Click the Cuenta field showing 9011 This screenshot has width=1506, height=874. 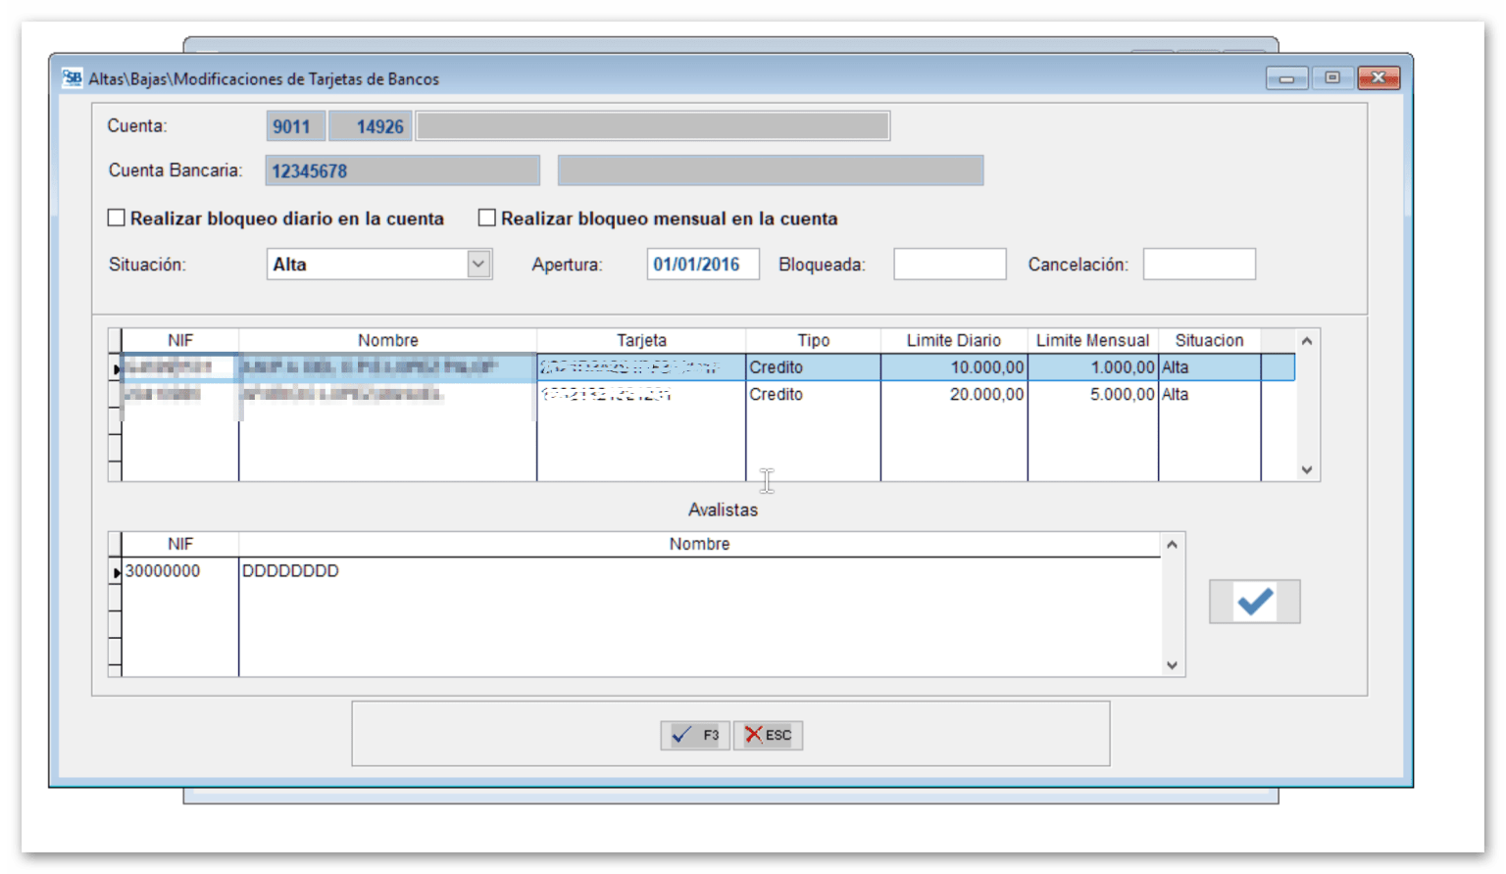point(294,124)
